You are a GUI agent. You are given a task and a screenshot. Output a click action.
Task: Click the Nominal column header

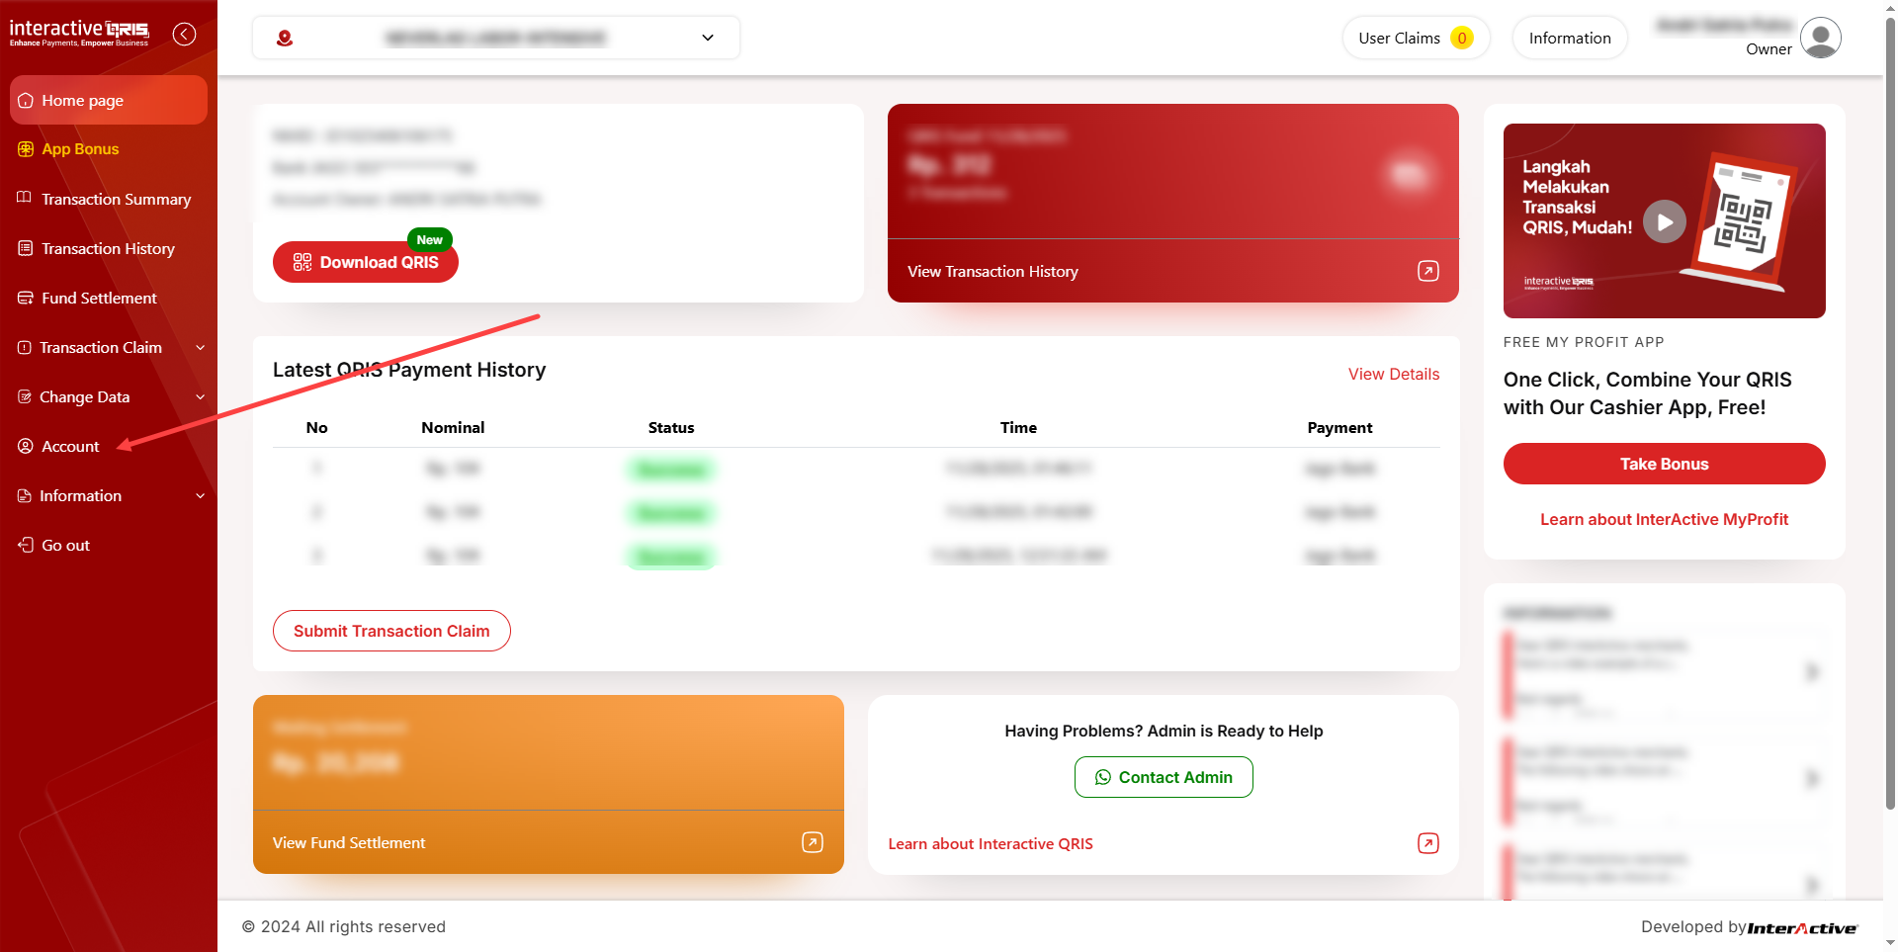click(453, 427)
